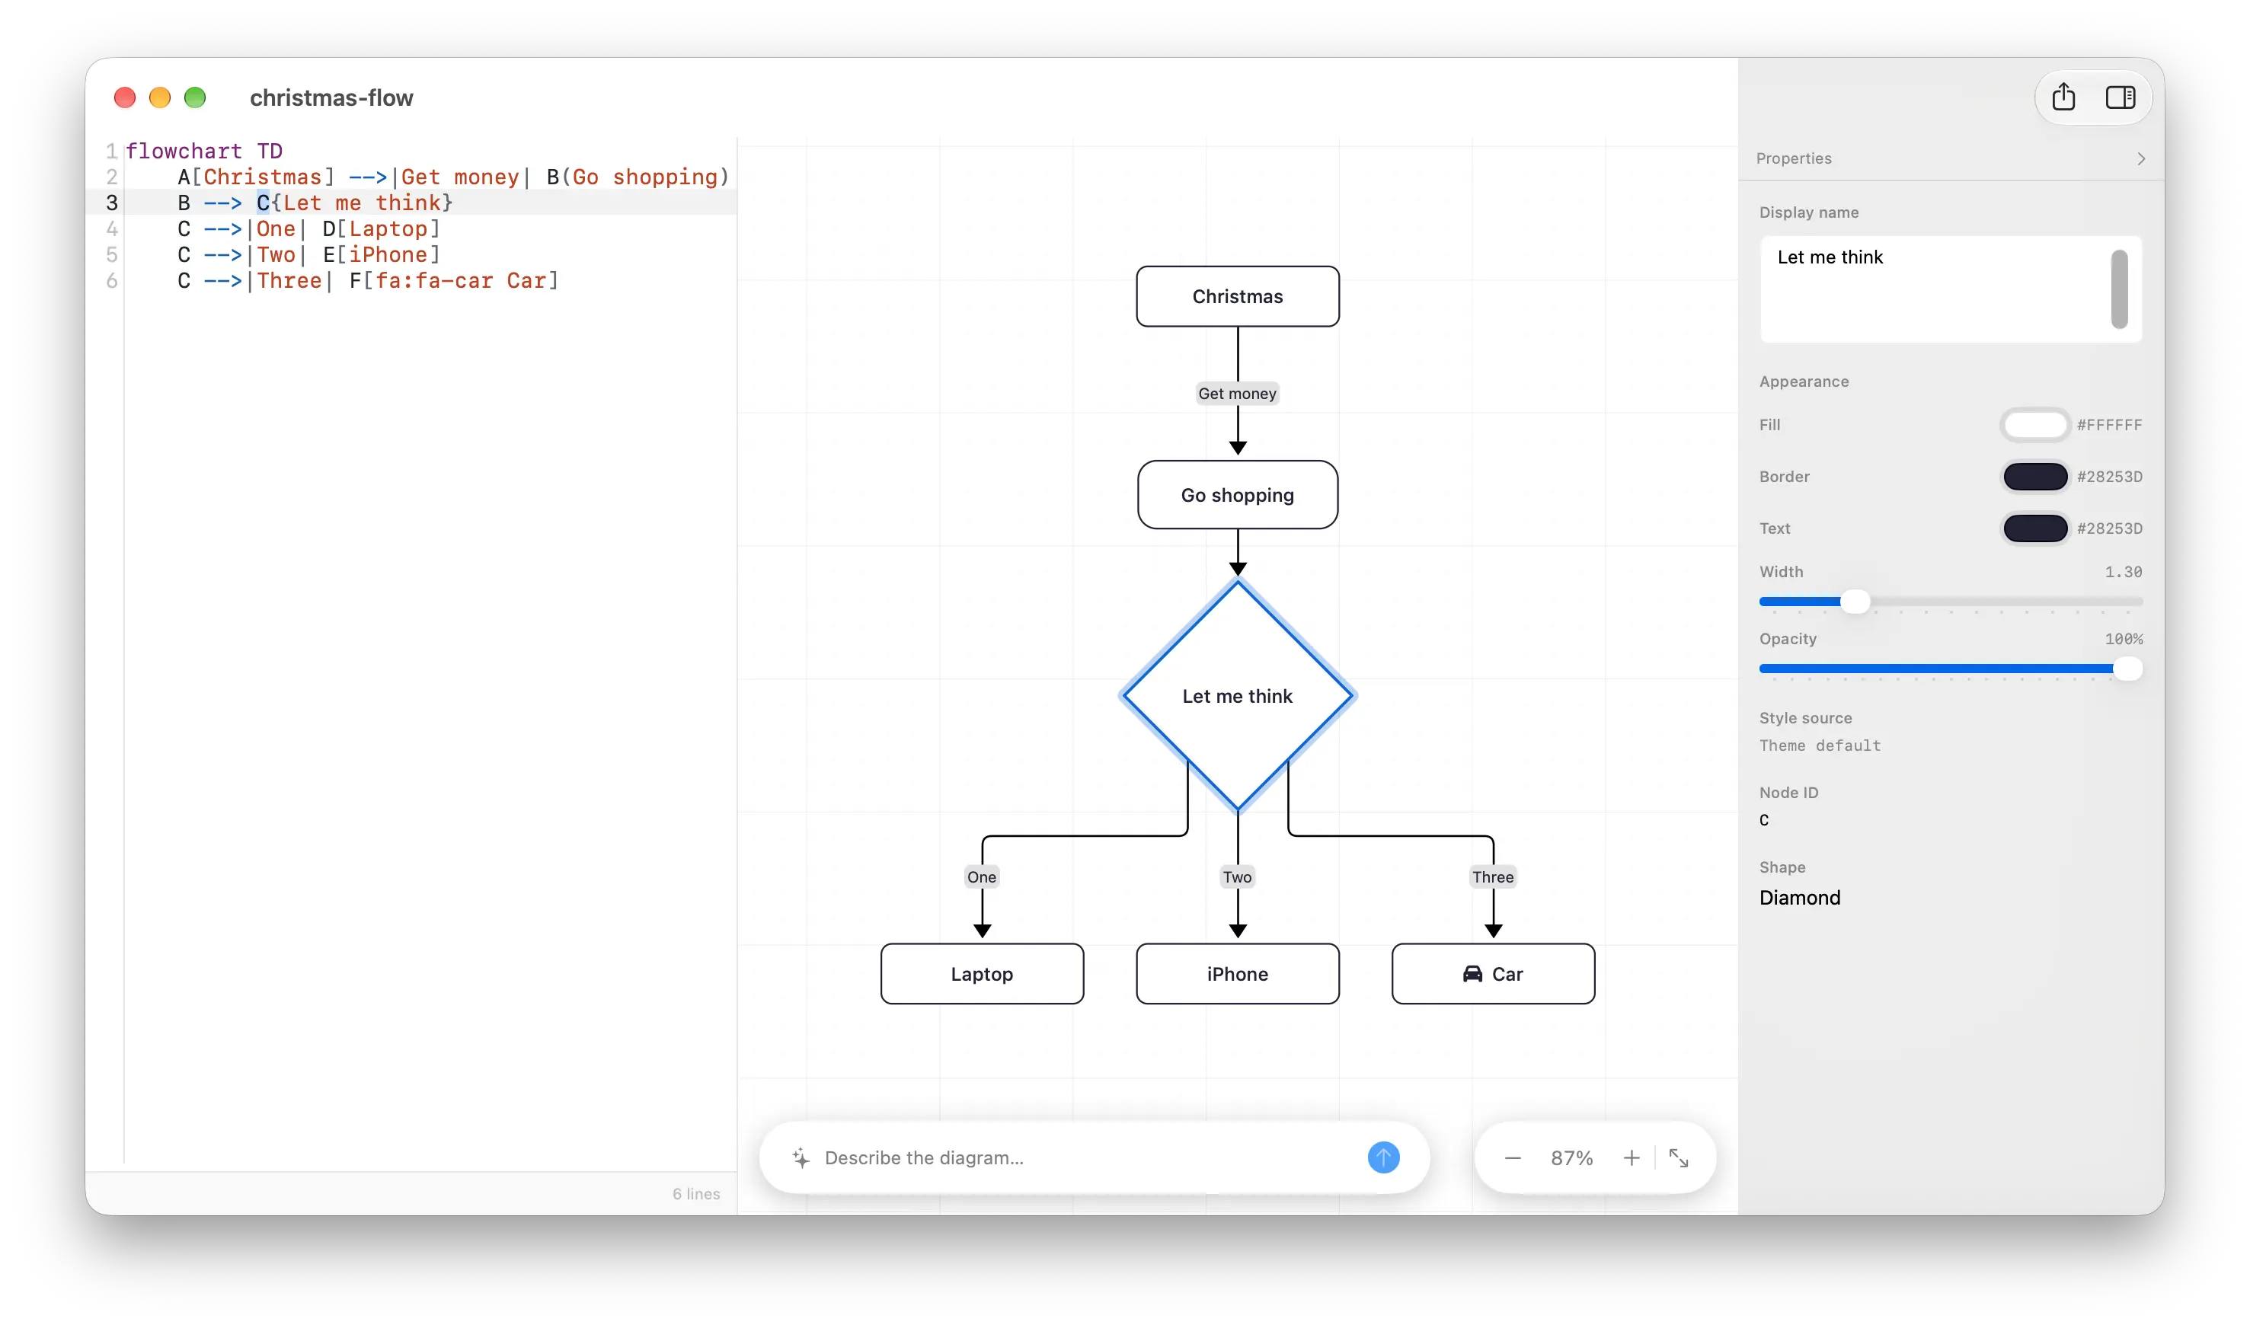Click the christmas-flow window title
2250x1328 pixels.
331,97
